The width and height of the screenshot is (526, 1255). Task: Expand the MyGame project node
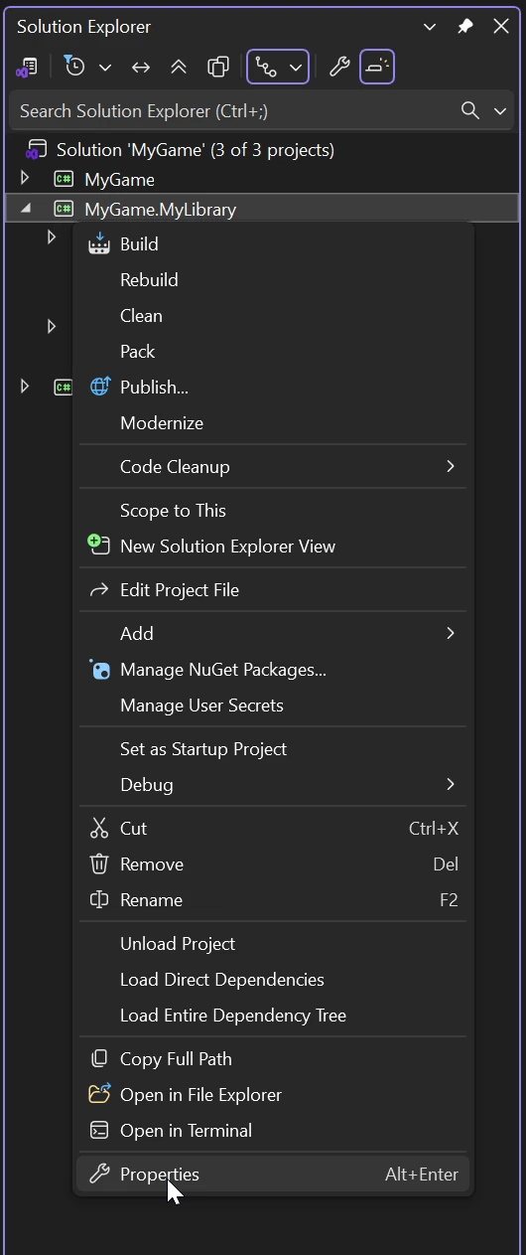(26, 179)
